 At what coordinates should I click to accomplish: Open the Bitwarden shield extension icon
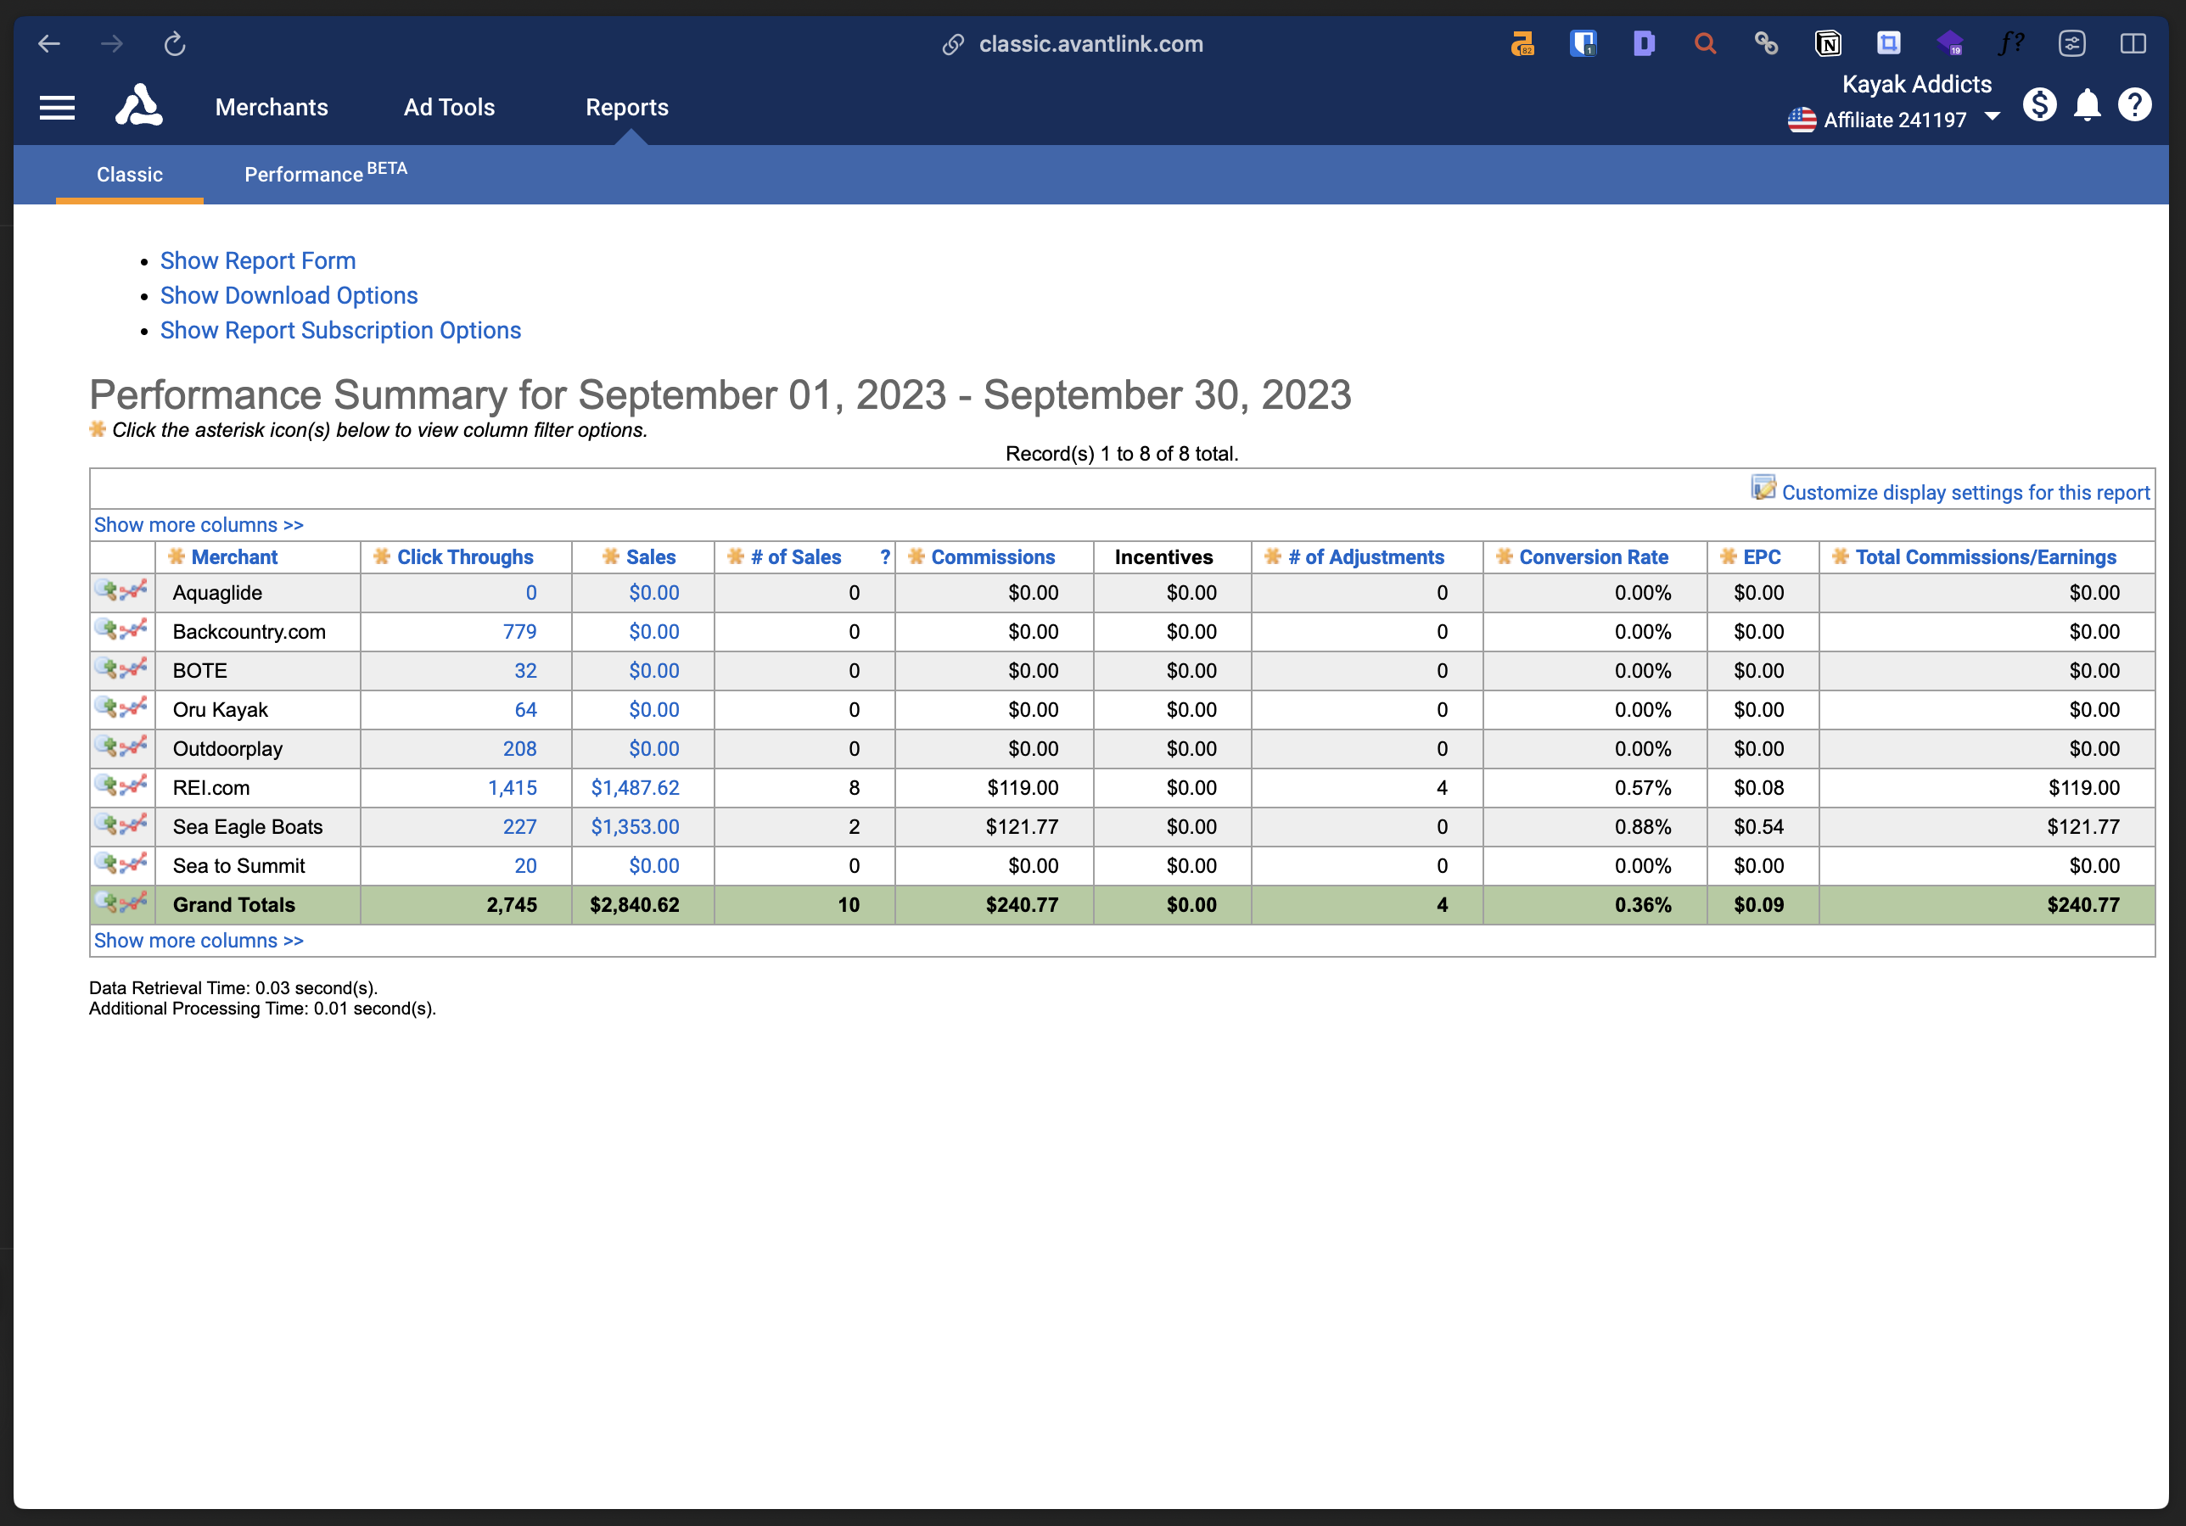pyautogui.click(x=1583, y=44)
